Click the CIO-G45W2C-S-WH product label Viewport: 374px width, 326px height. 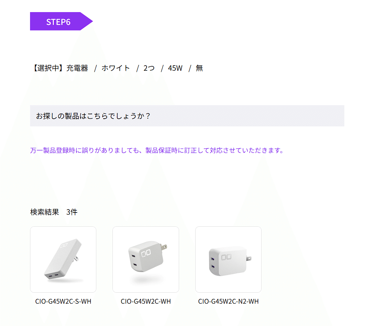63,301
